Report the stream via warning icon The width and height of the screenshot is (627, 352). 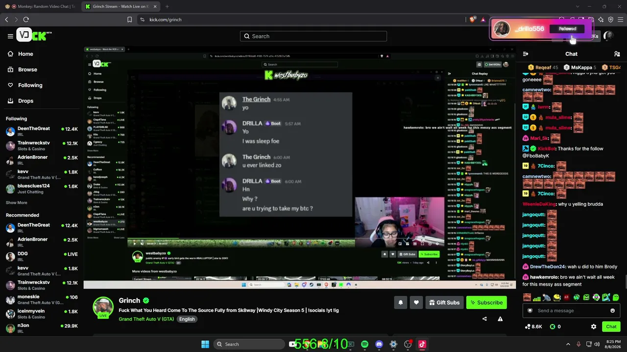click(500, 319)
